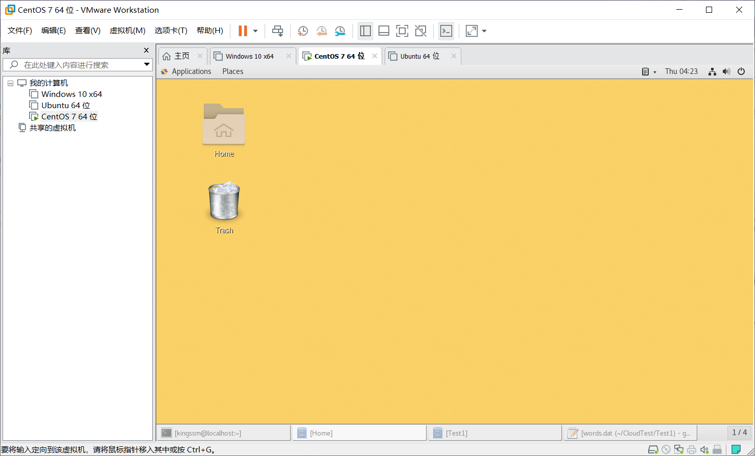Select Ubuntu 64 位 in the library
This screenshot has width=755, height=456.
tap(65, 106)
